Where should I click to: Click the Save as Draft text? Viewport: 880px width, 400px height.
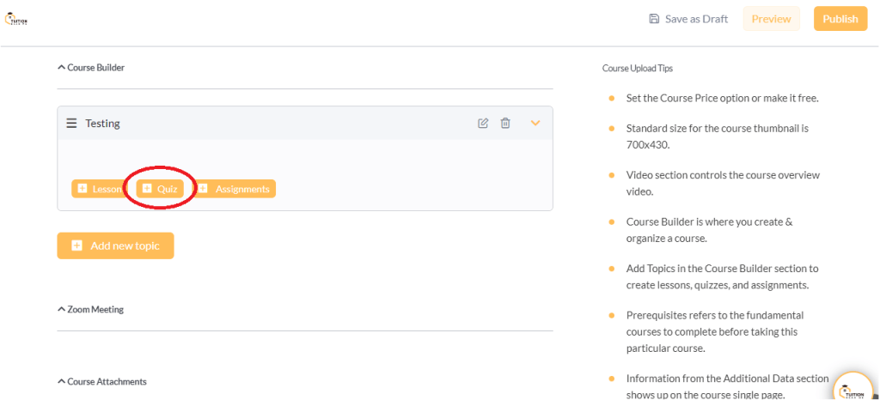[x=696, y=19]
